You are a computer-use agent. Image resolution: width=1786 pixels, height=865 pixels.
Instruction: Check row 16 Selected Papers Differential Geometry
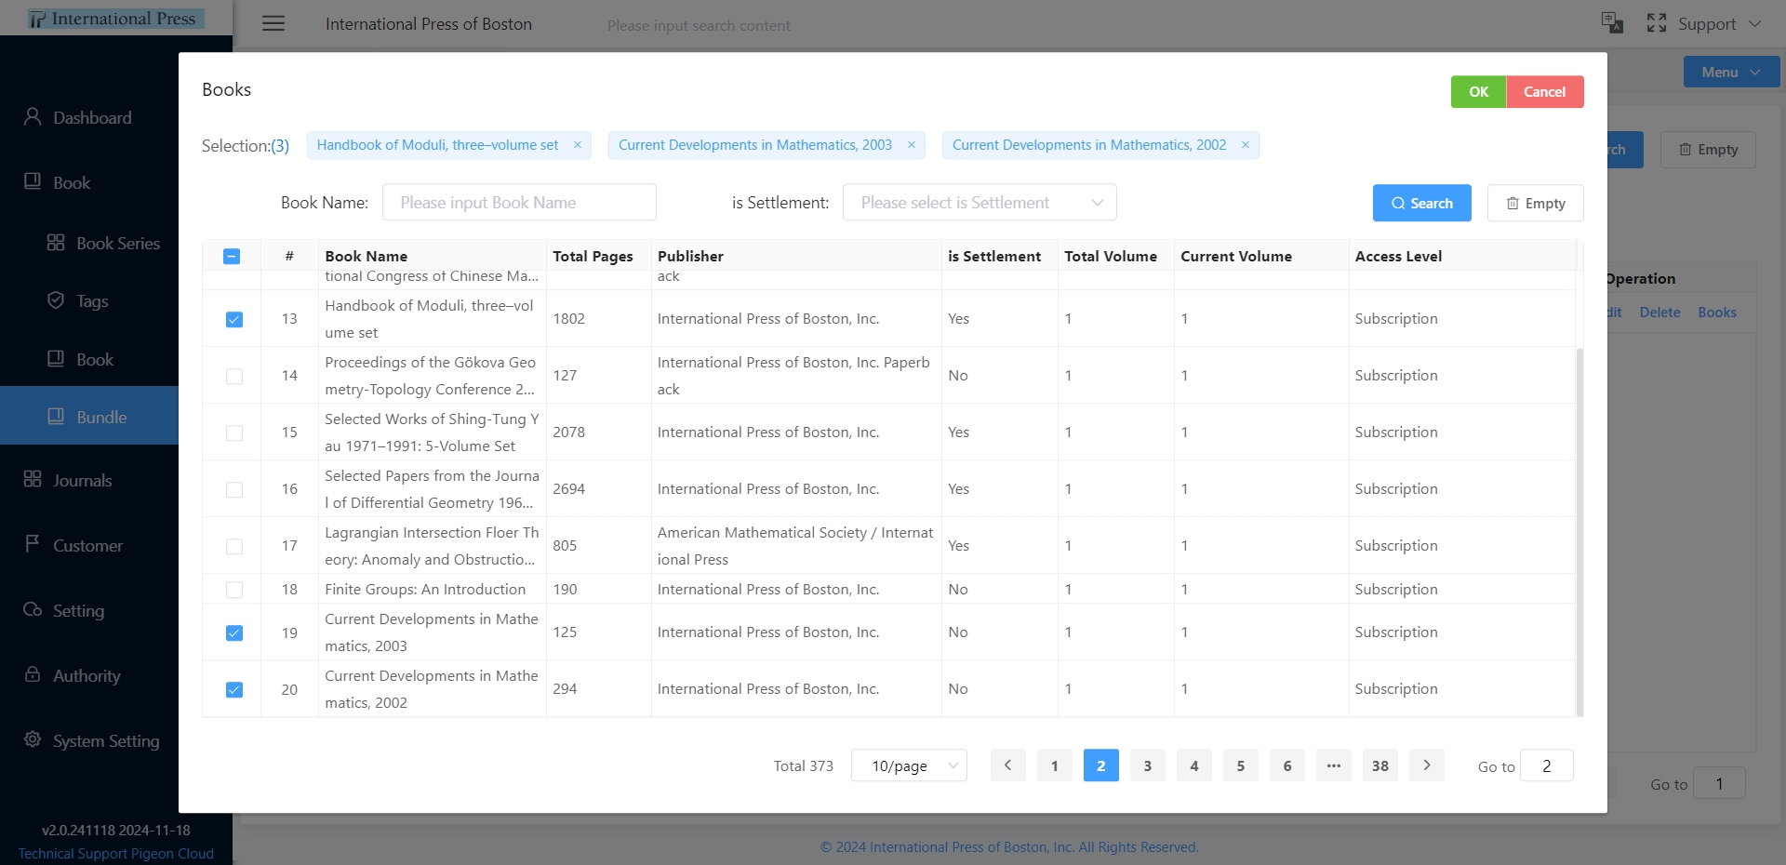point(234,490)
